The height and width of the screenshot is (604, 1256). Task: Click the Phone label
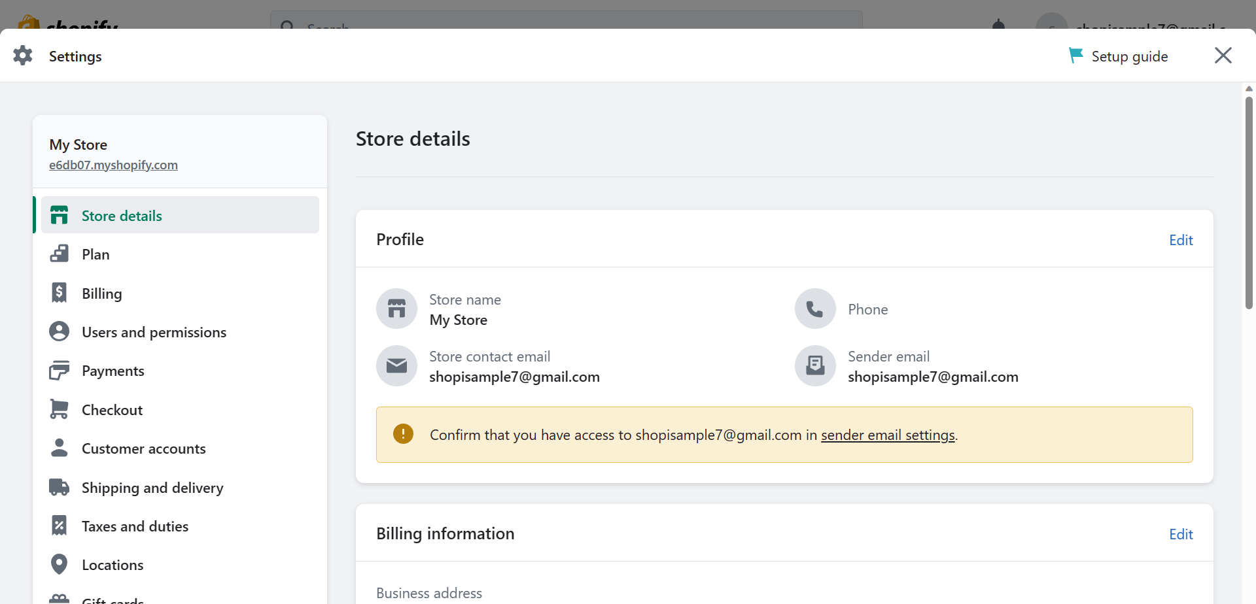pyautogui.click(x=867, y=309)
